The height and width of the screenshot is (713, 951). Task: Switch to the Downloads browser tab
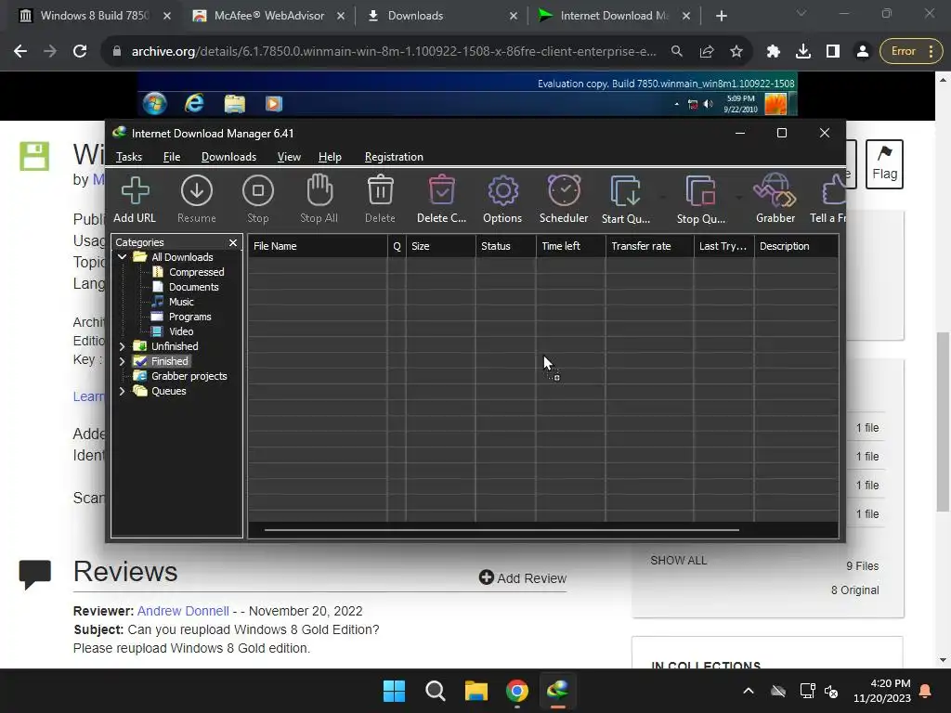pyautogui.click(x=415, y=16)
